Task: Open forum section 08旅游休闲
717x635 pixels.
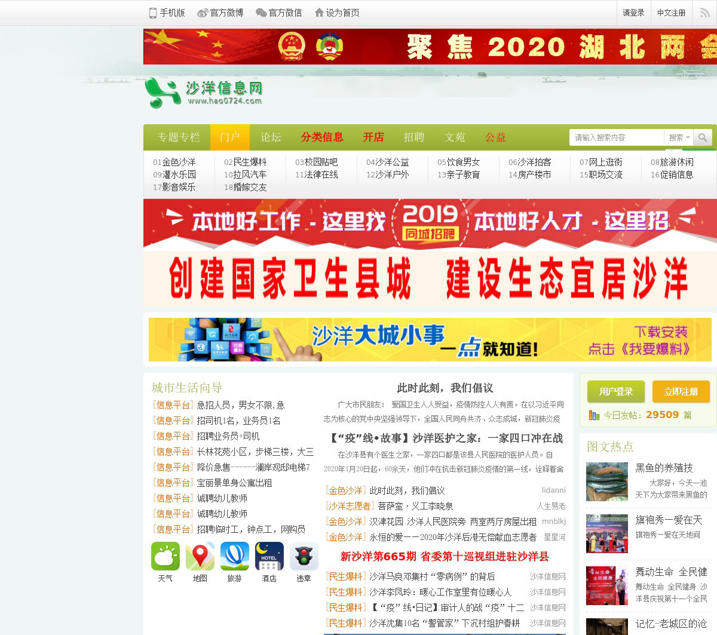Action: click(672, 162)
